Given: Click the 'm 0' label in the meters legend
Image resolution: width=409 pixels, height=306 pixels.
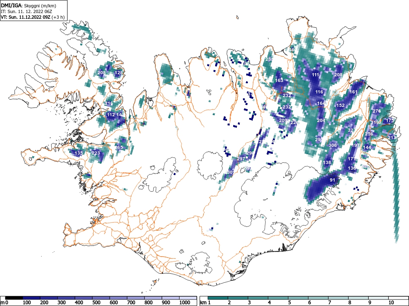Looking at the screenshot, I should click(x=4, y=303).
